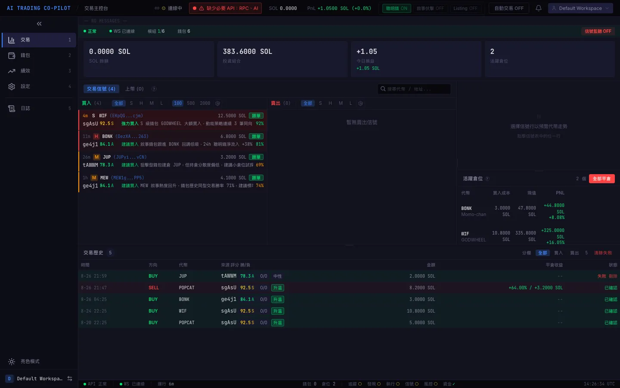Screen dimensions: 620x388
Task: Select the BONK Momo-chan position row
Action: (538, 211)
